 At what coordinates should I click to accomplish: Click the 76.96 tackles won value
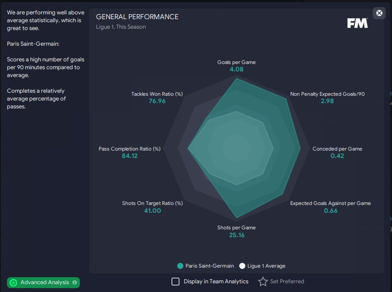point(157,101)
